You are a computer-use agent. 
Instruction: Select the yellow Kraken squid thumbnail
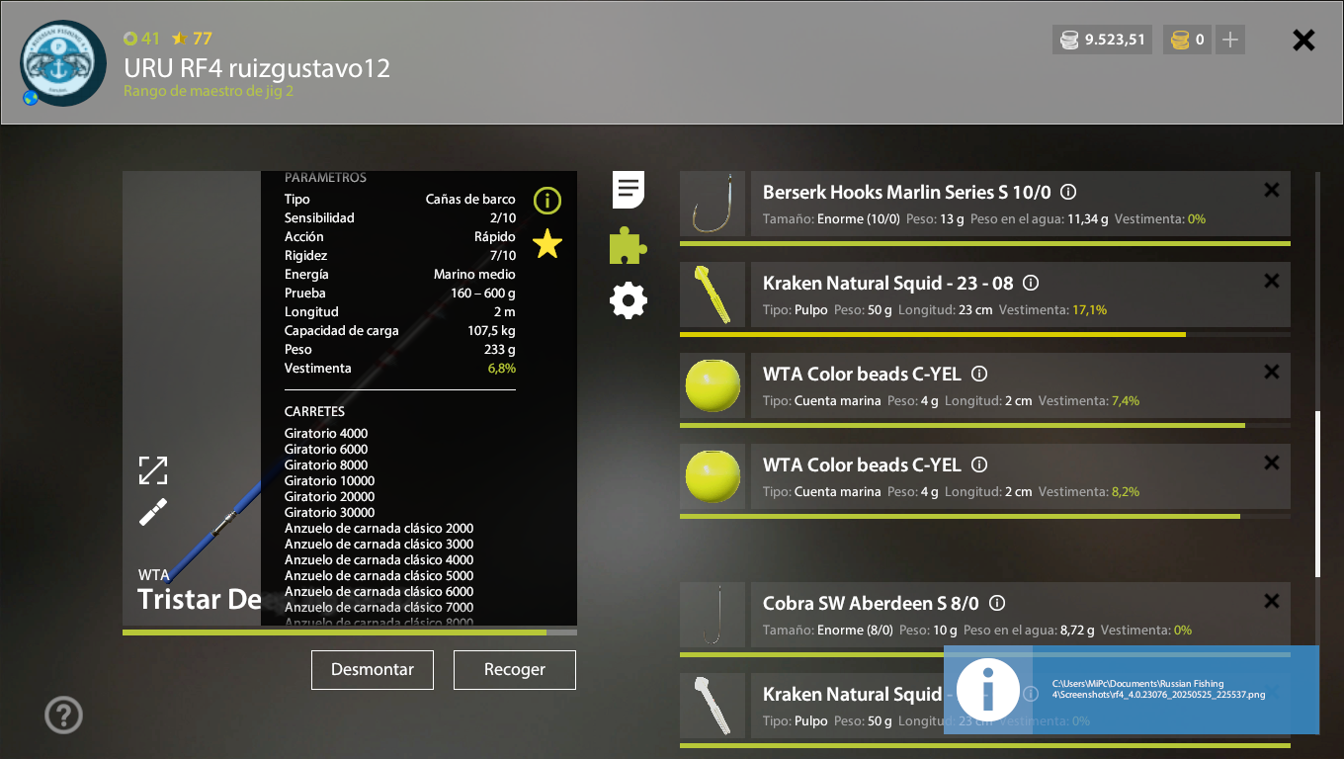tap(713, 295)
